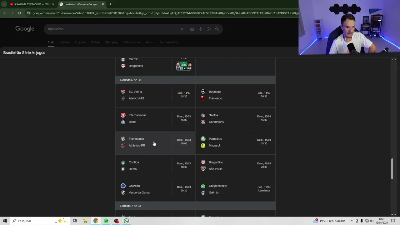The image size is (400, 225).
Task: Click the Vasco da Gama team name
Action: coord(139,192)
